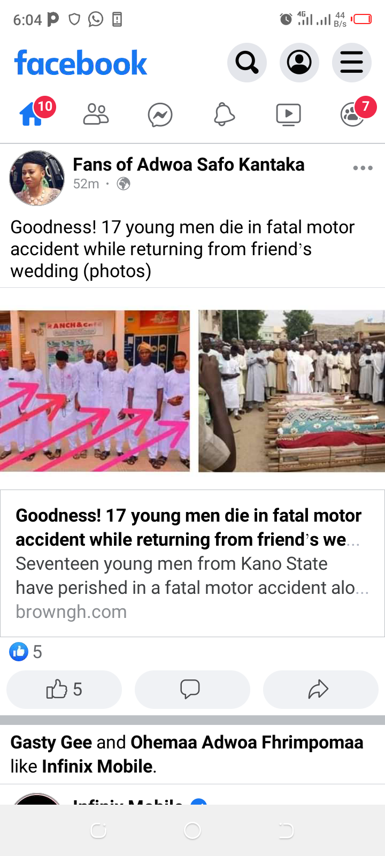Open Notifications bell
The height and width of the screenshot is (856, 385).
[225, 114]
